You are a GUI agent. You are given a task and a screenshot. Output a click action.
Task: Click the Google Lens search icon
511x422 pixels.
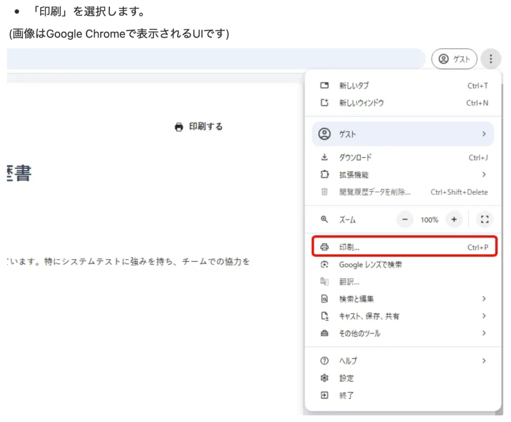[x=324, y=265]
